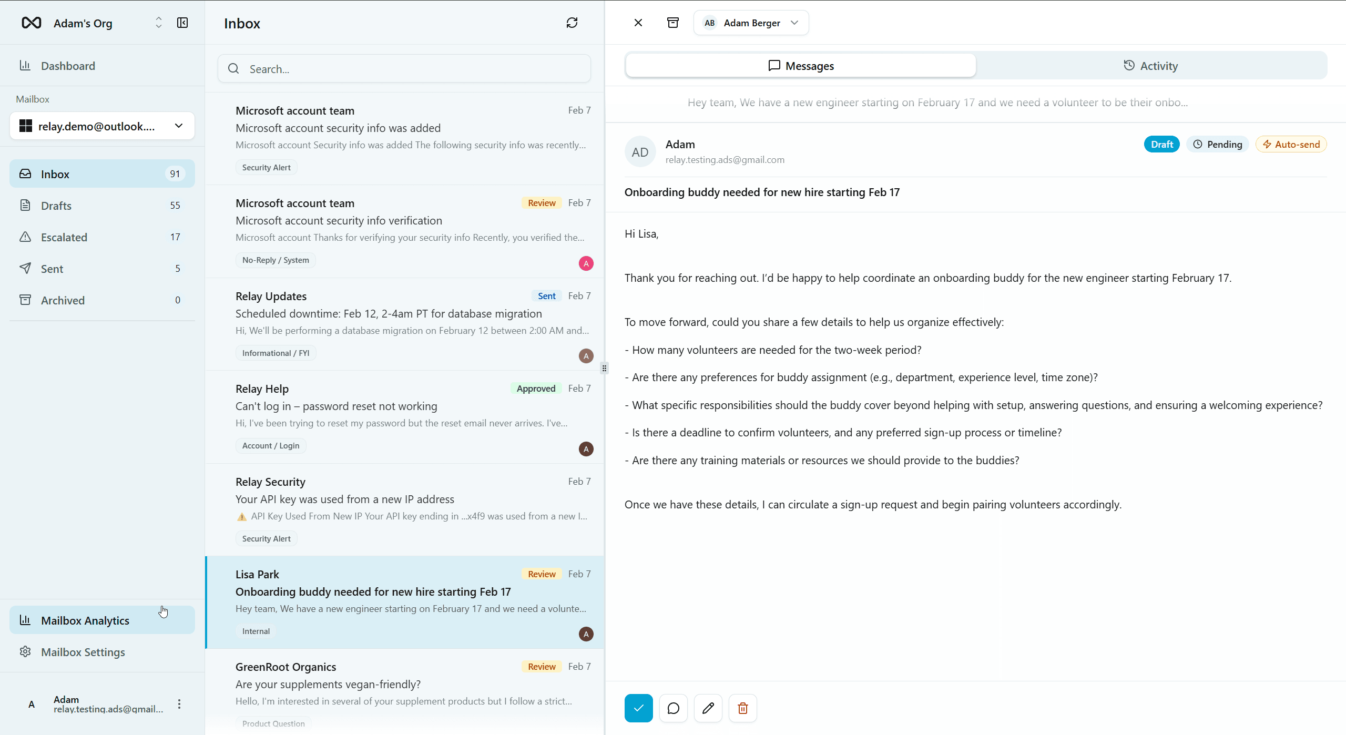Toggle Auto-send for the reply
Screen dimensions: 1346x735
(1291, 144)
